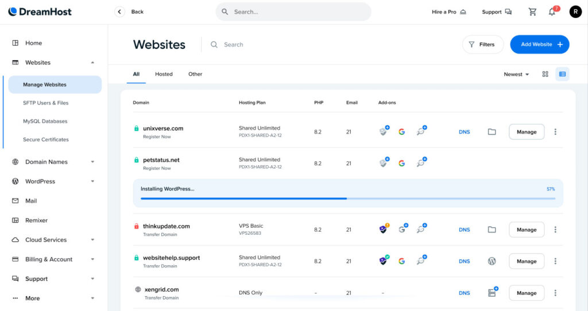Expand the WordPress sidebar section
588x311 pixels.
coord(92,181)
